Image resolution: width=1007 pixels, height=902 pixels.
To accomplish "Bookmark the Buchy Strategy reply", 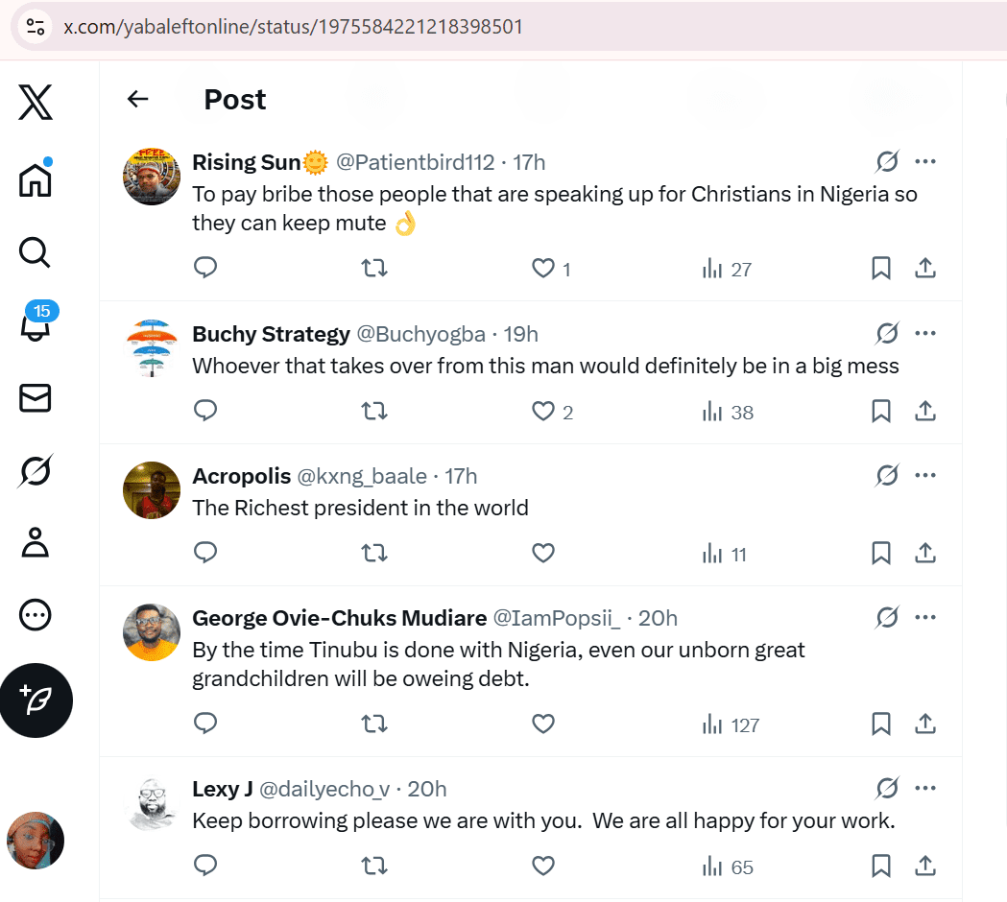I will tap(880, 412).
